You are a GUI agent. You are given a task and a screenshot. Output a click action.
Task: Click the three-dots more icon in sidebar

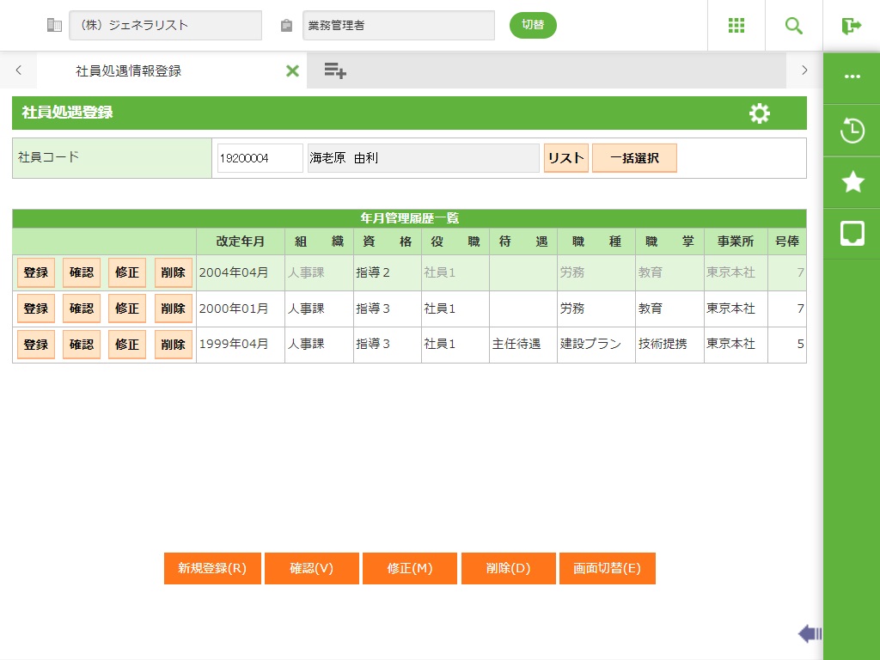click(852, 76)
